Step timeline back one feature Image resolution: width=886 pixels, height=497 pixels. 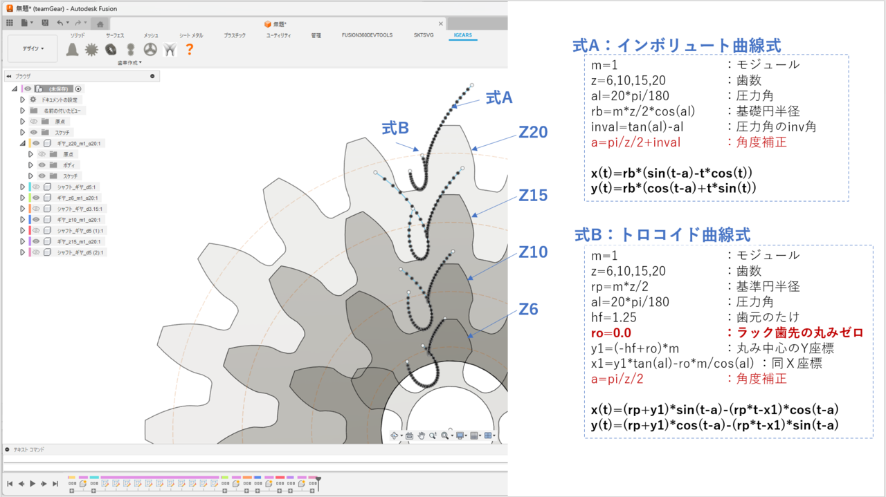(x=21, y=484)
